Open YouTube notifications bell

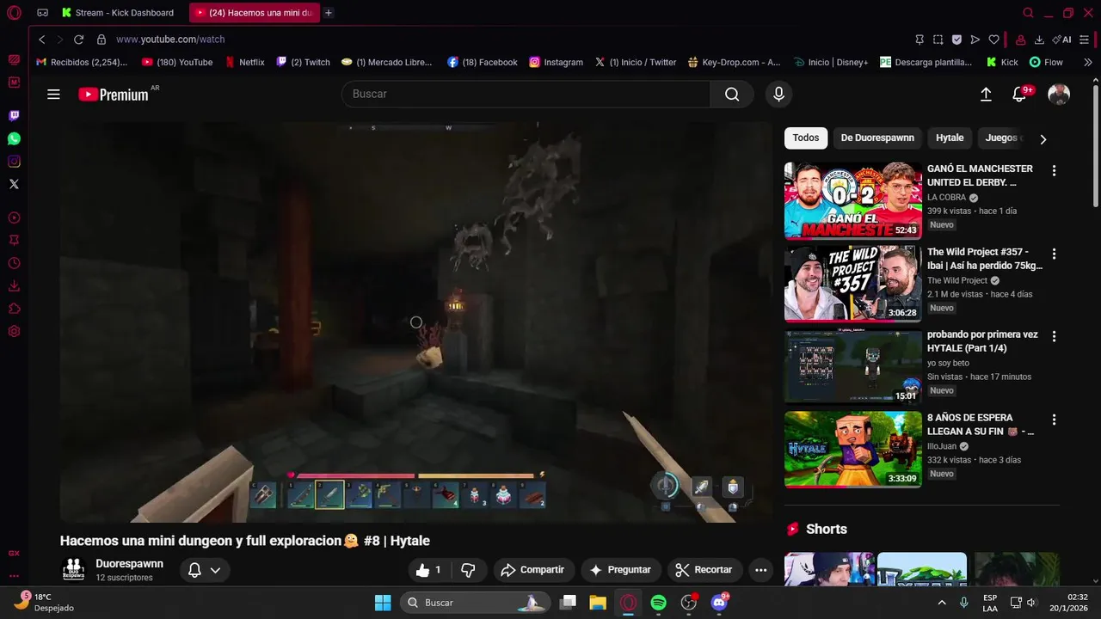(1020, 94)
